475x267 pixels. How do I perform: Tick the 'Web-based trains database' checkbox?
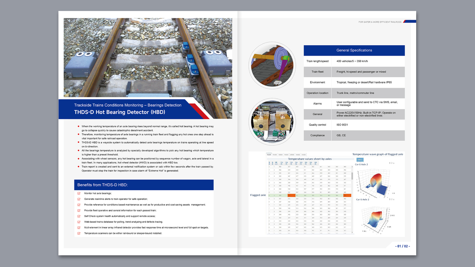79,222
